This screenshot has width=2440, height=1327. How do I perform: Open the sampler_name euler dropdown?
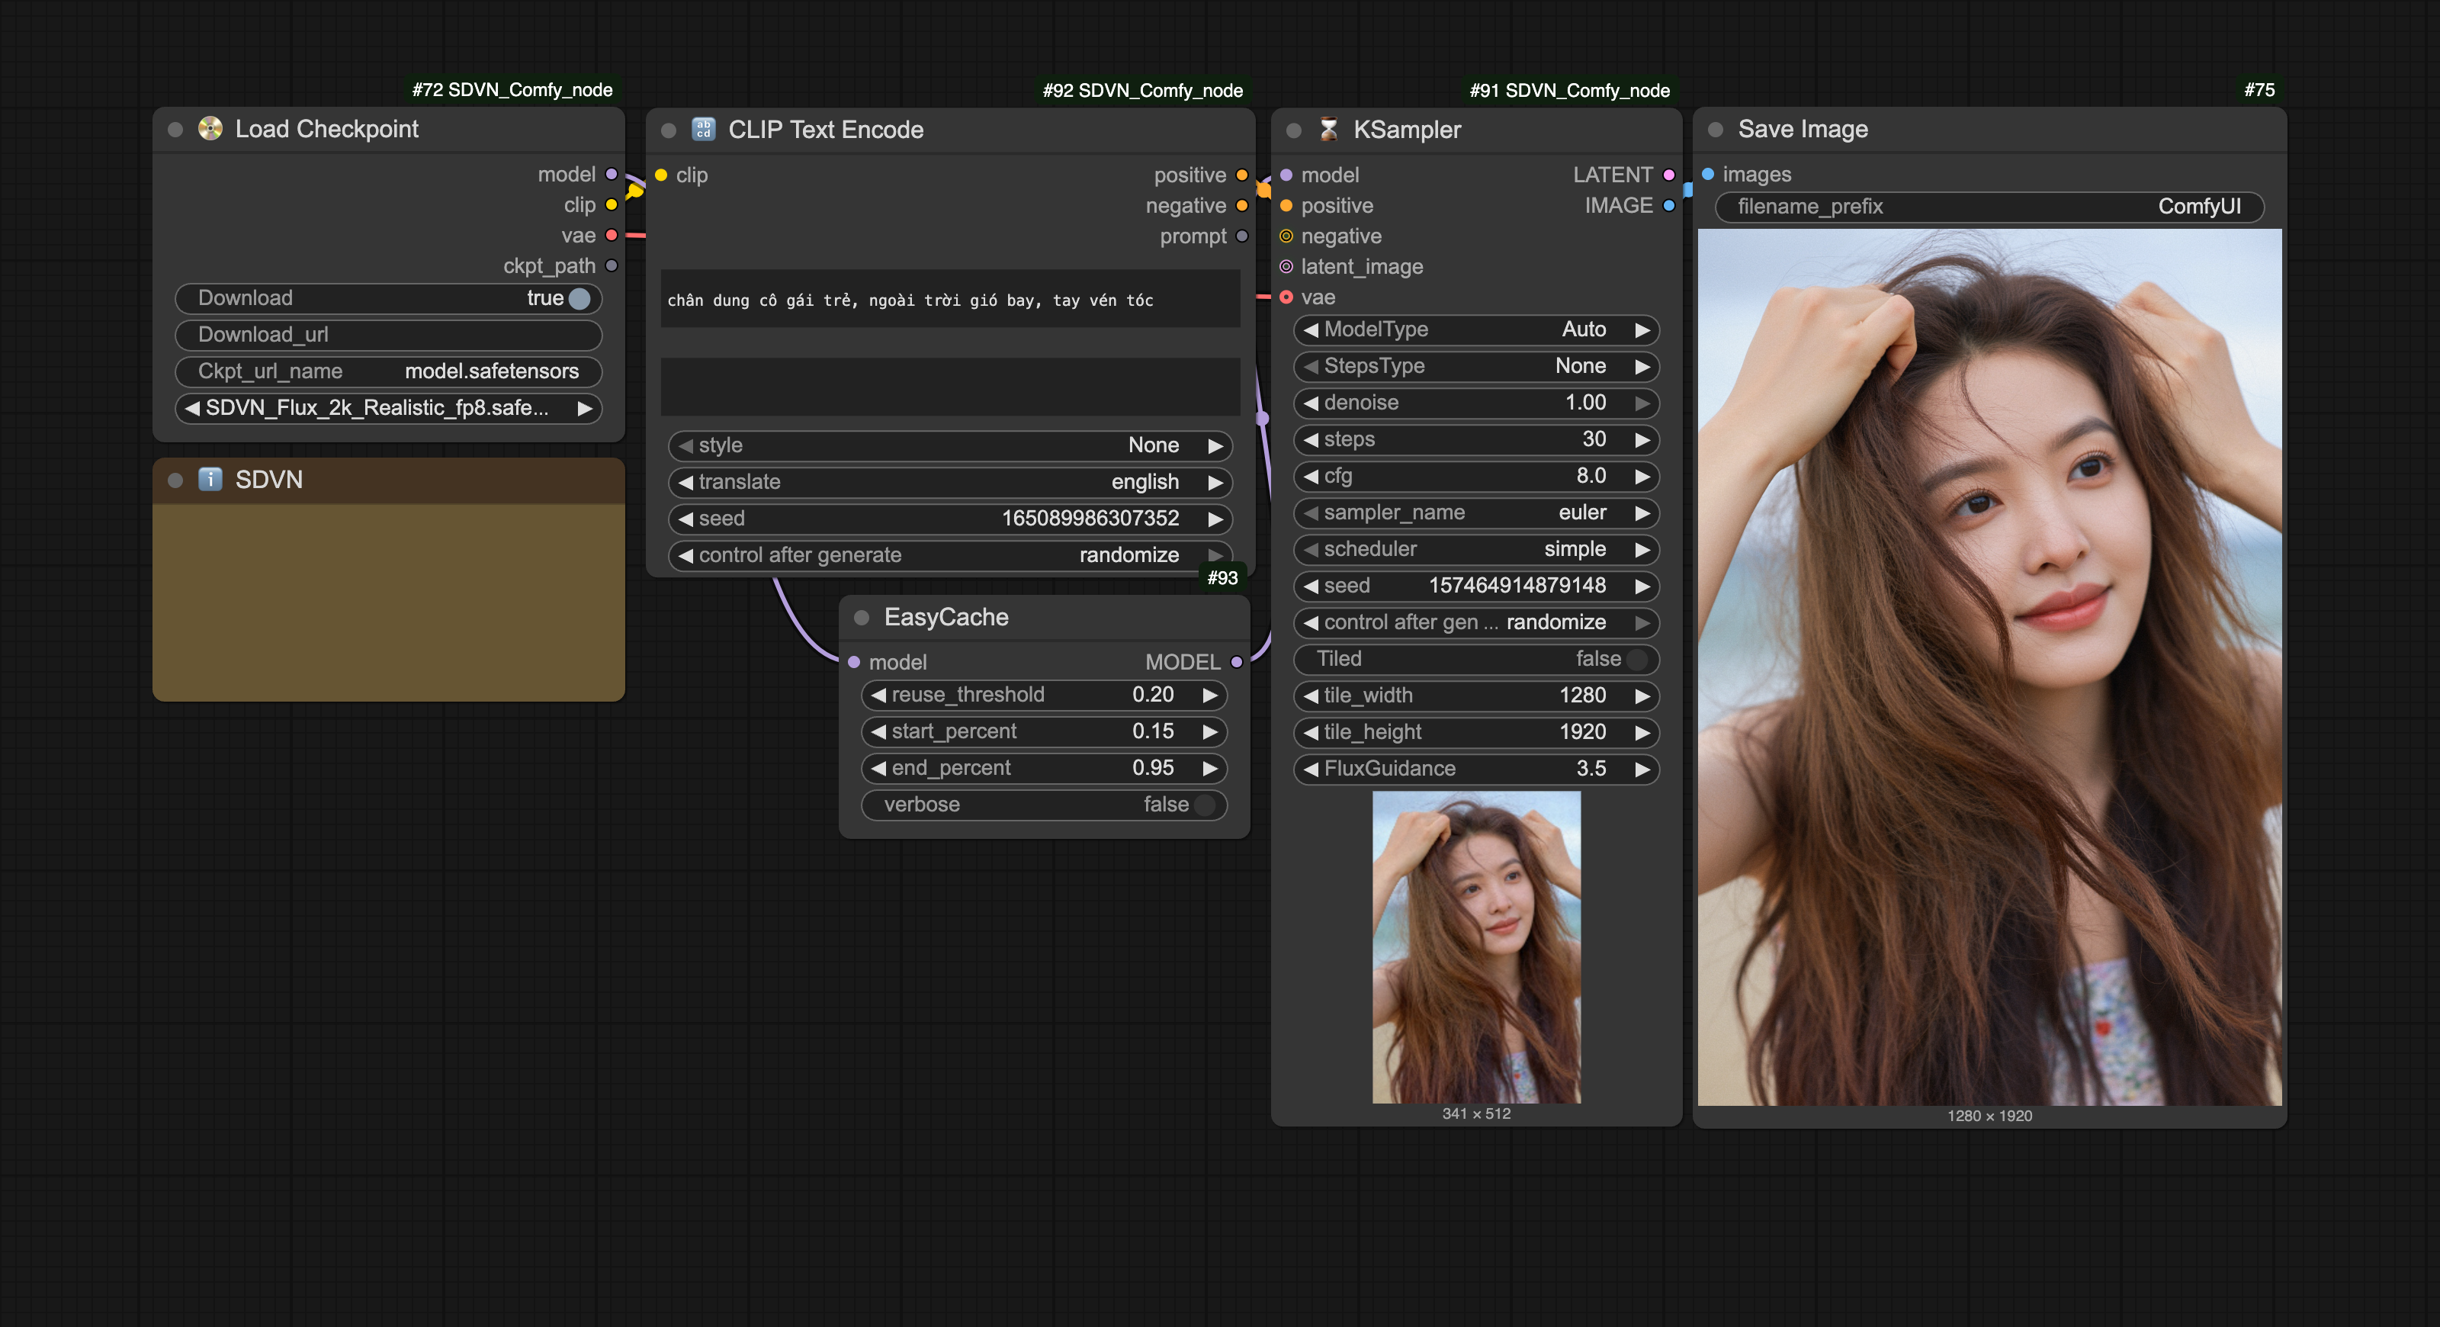point(1475,512)
